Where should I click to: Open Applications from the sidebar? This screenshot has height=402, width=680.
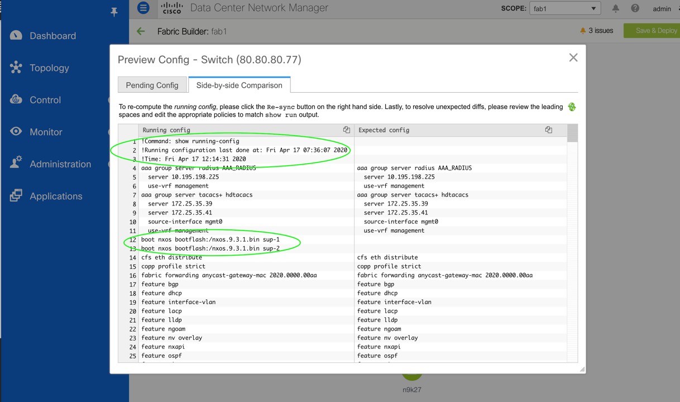(56, 197)
